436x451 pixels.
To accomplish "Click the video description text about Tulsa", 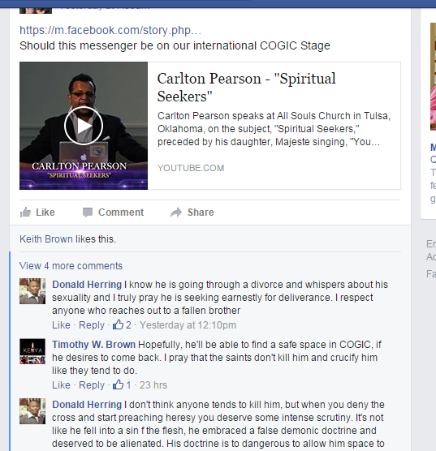I will tap(274, 129).
